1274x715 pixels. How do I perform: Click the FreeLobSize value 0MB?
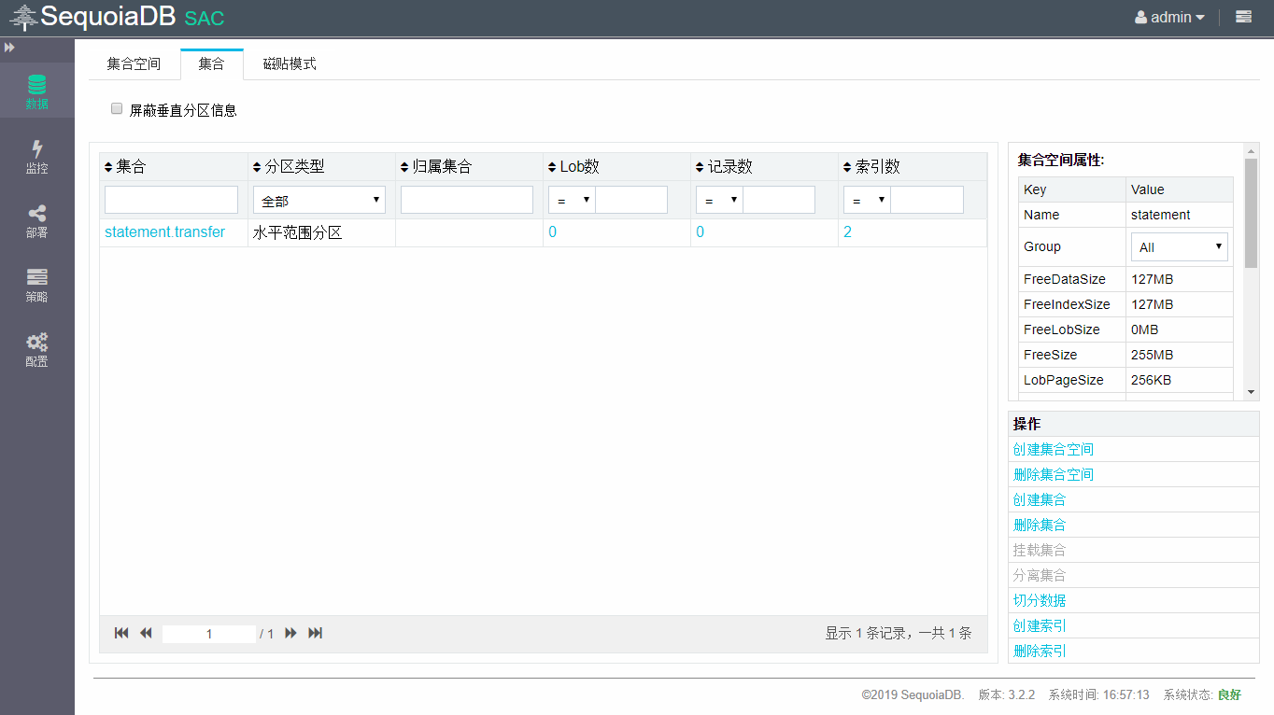click(1144, 329)
